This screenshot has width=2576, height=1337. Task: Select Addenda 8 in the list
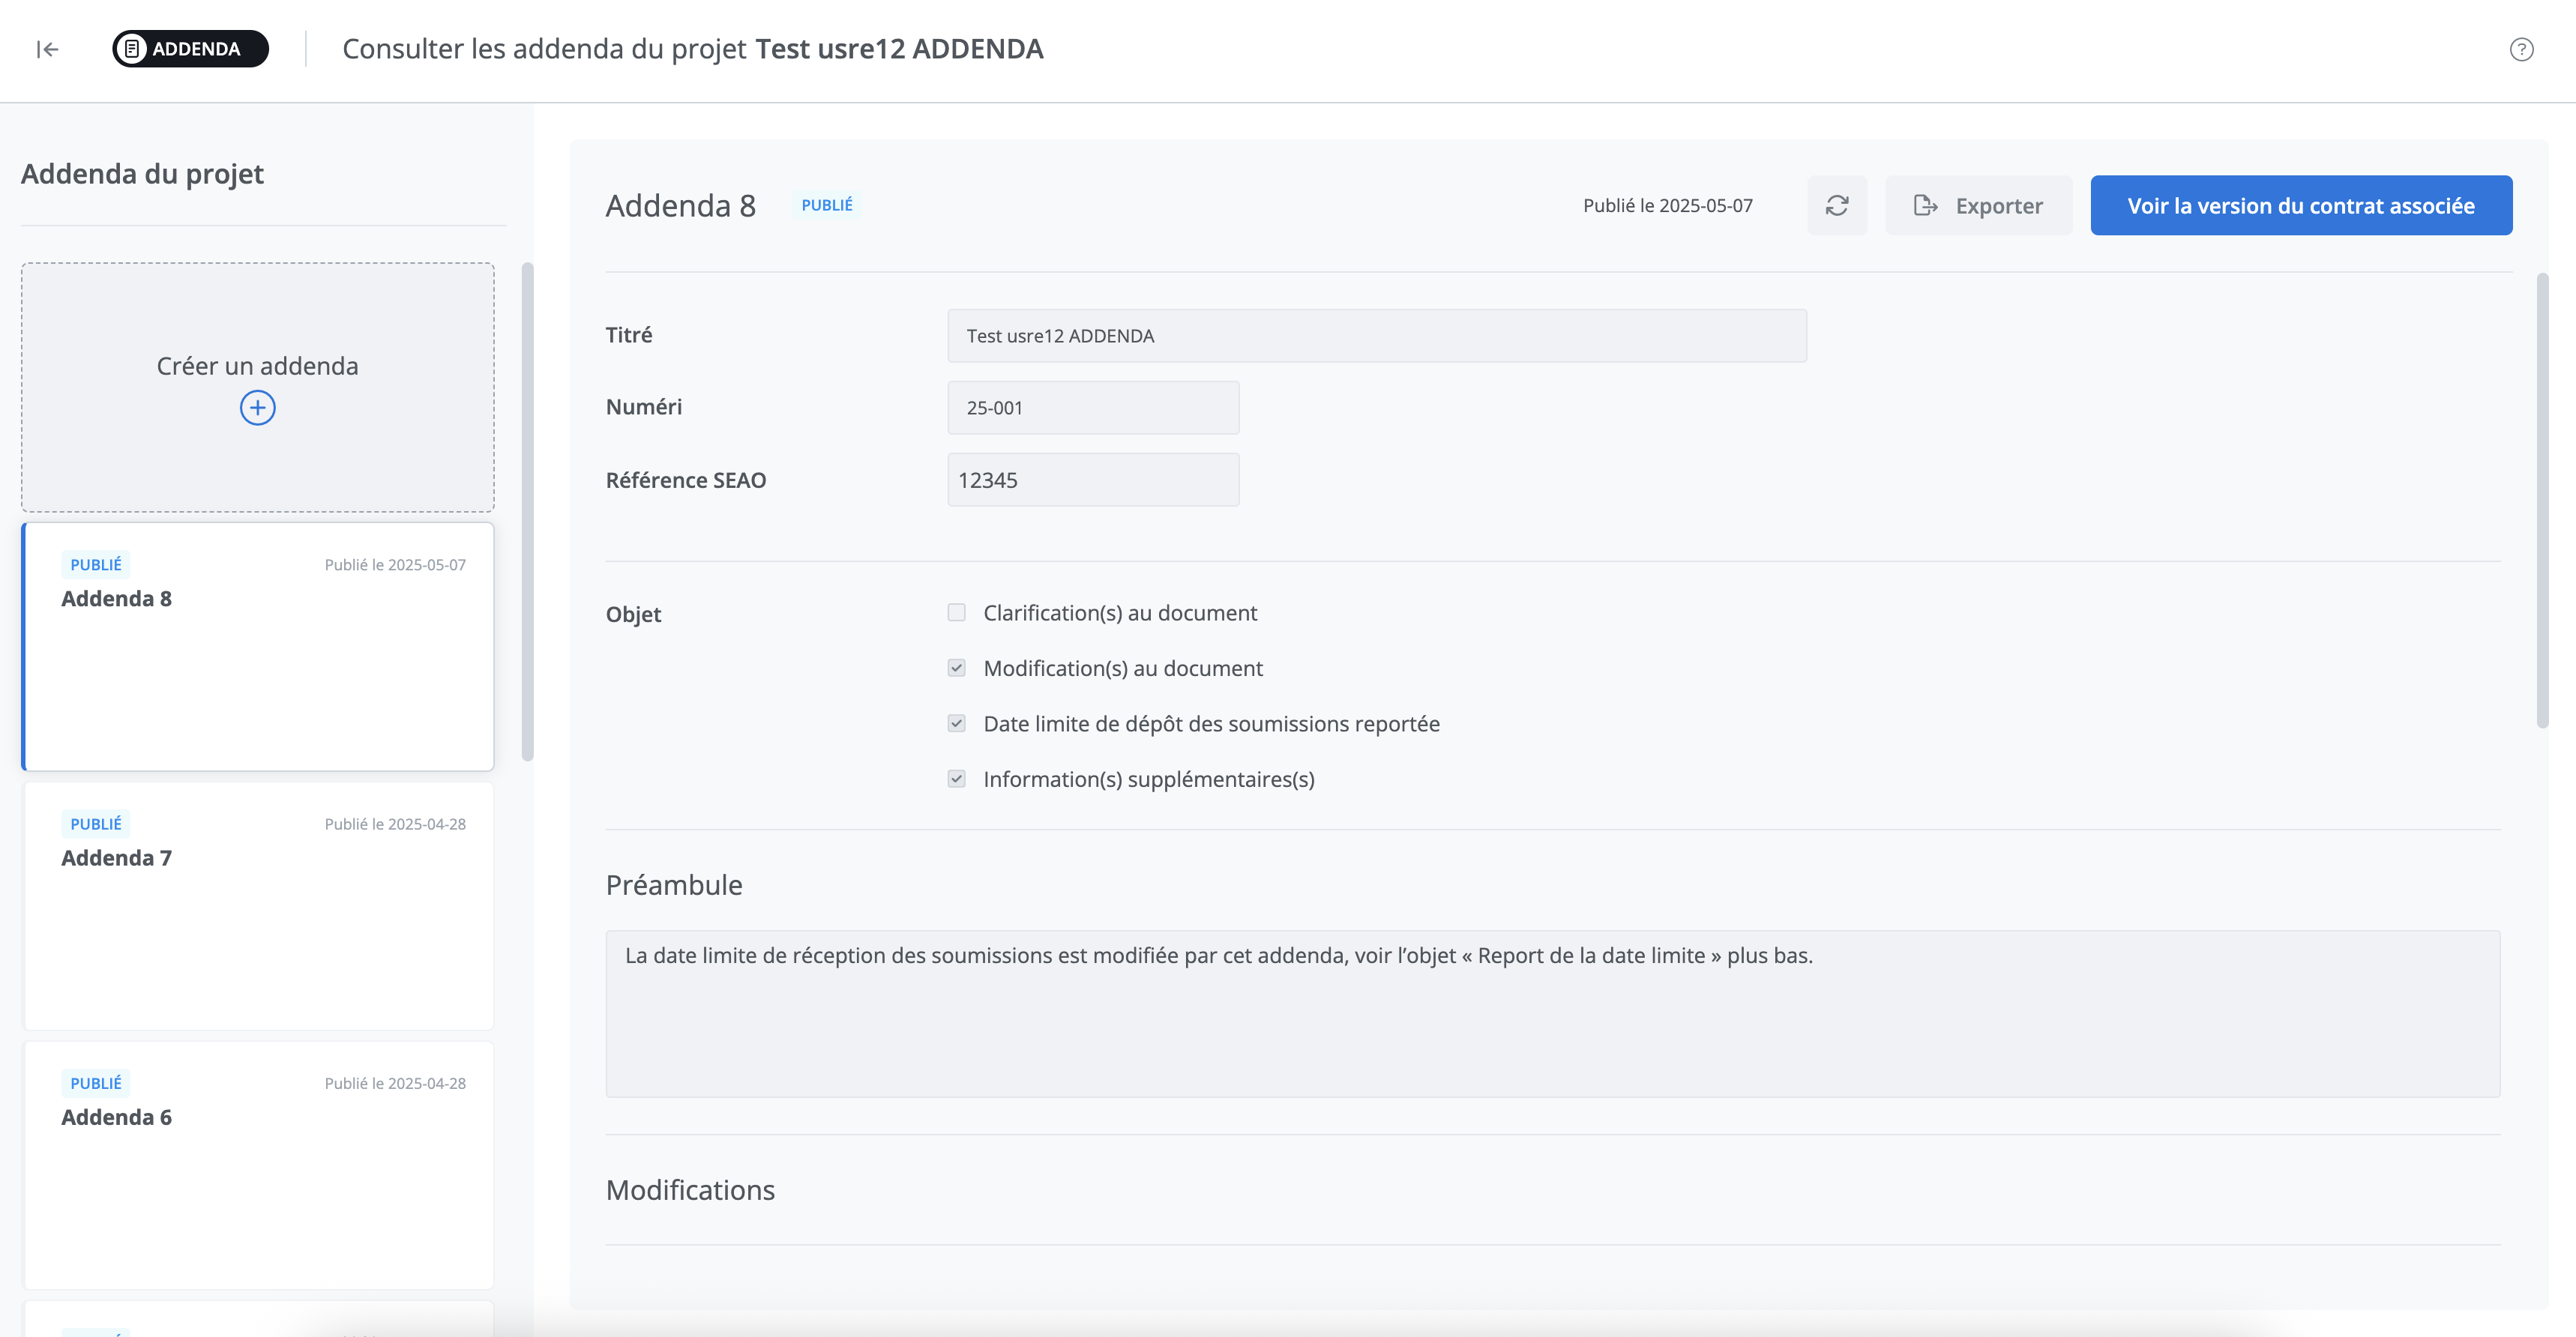258,646
